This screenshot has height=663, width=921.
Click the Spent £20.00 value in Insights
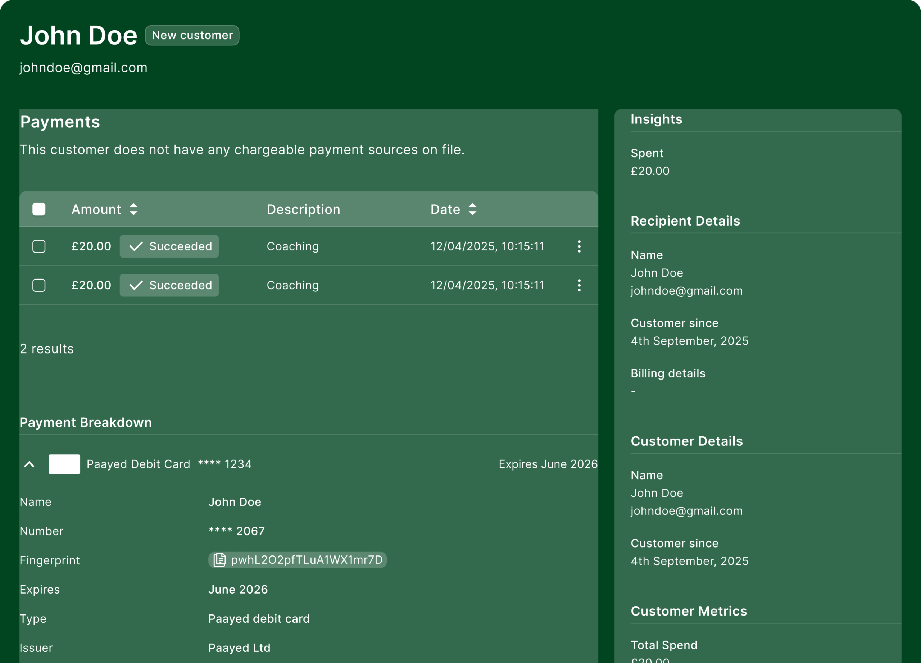point(650,171)
